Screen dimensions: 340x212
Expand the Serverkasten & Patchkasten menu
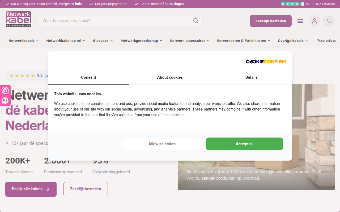tap(244, 41)
